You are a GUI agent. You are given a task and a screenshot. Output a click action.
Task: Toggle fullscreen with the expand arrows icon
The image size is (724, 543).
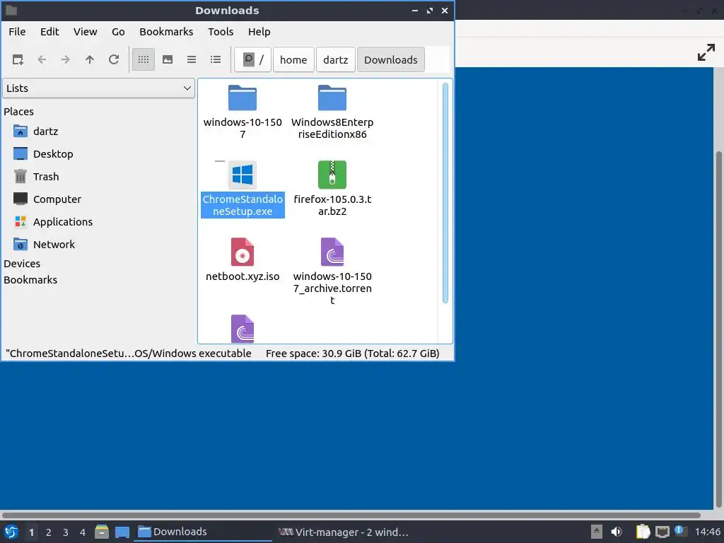[706, 52]
